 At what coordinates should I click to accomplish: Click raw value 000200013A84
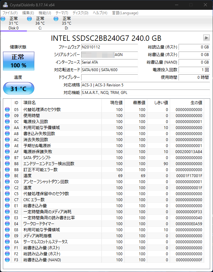(189, 151)
